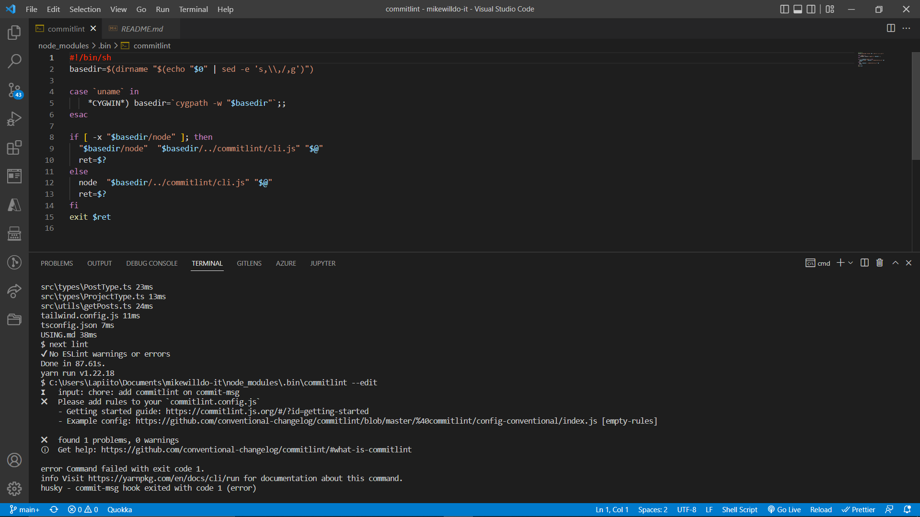
Task: Toggle the terminal split panel button
Action: pyautogui.click(x=864, y=263)
